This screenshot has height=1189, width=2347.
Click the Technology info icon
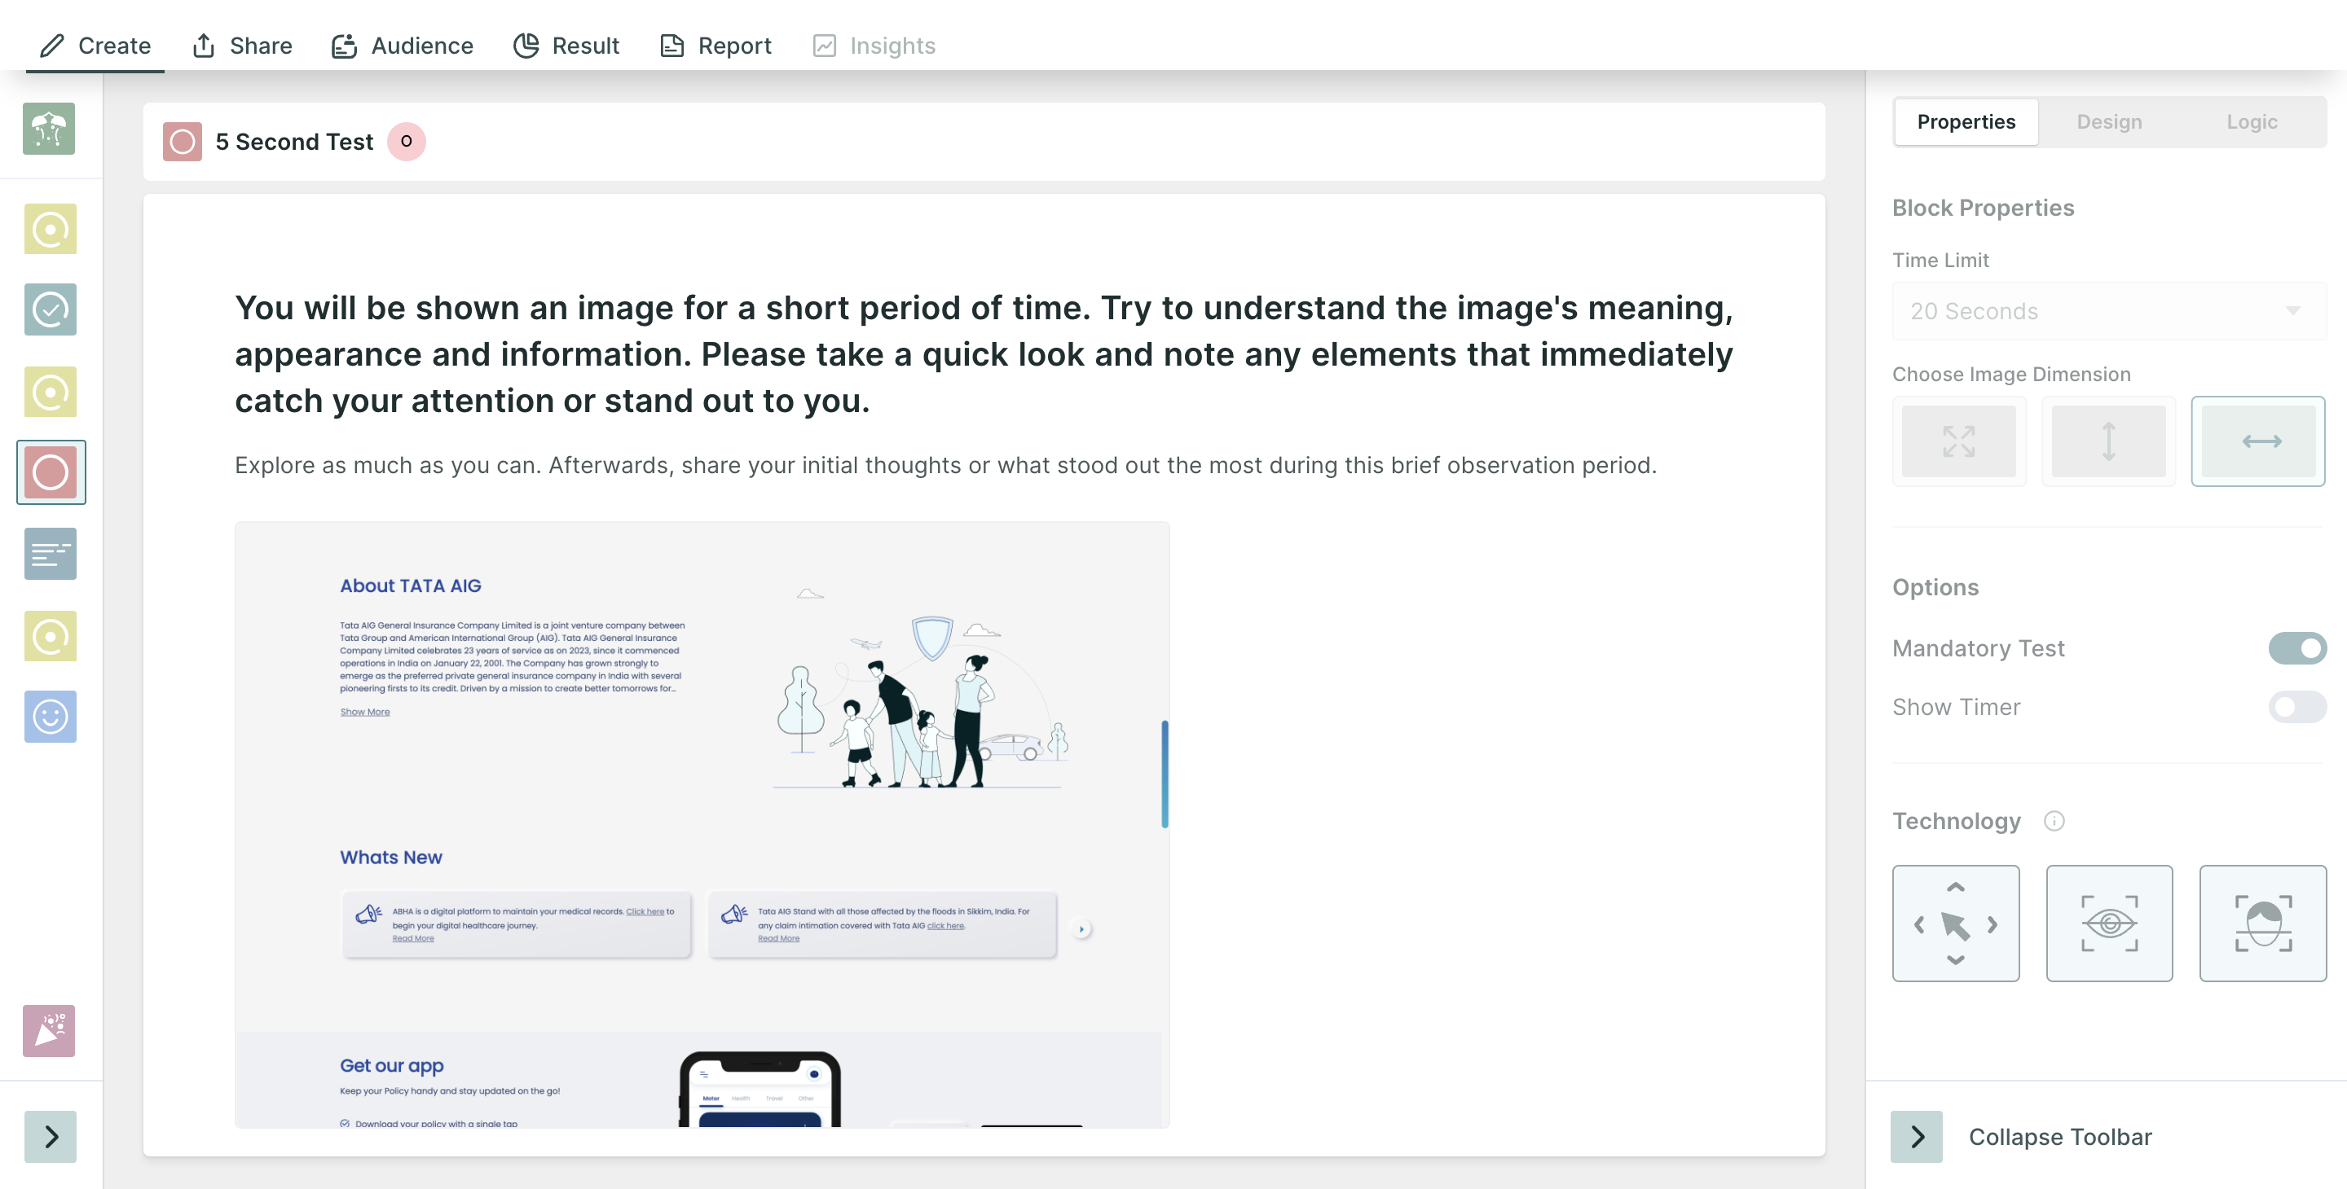2054,821
